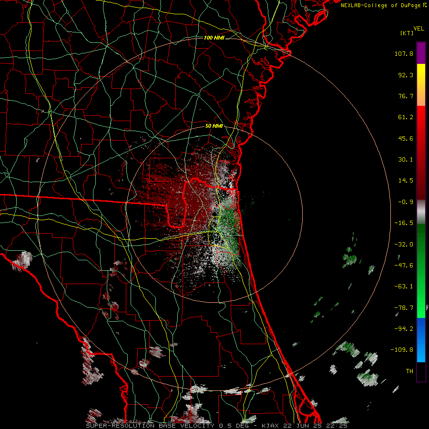Viewport: 429px width, 429px height.
Task: Select the 76.7 scale value
Action: (x=406, y=96)
